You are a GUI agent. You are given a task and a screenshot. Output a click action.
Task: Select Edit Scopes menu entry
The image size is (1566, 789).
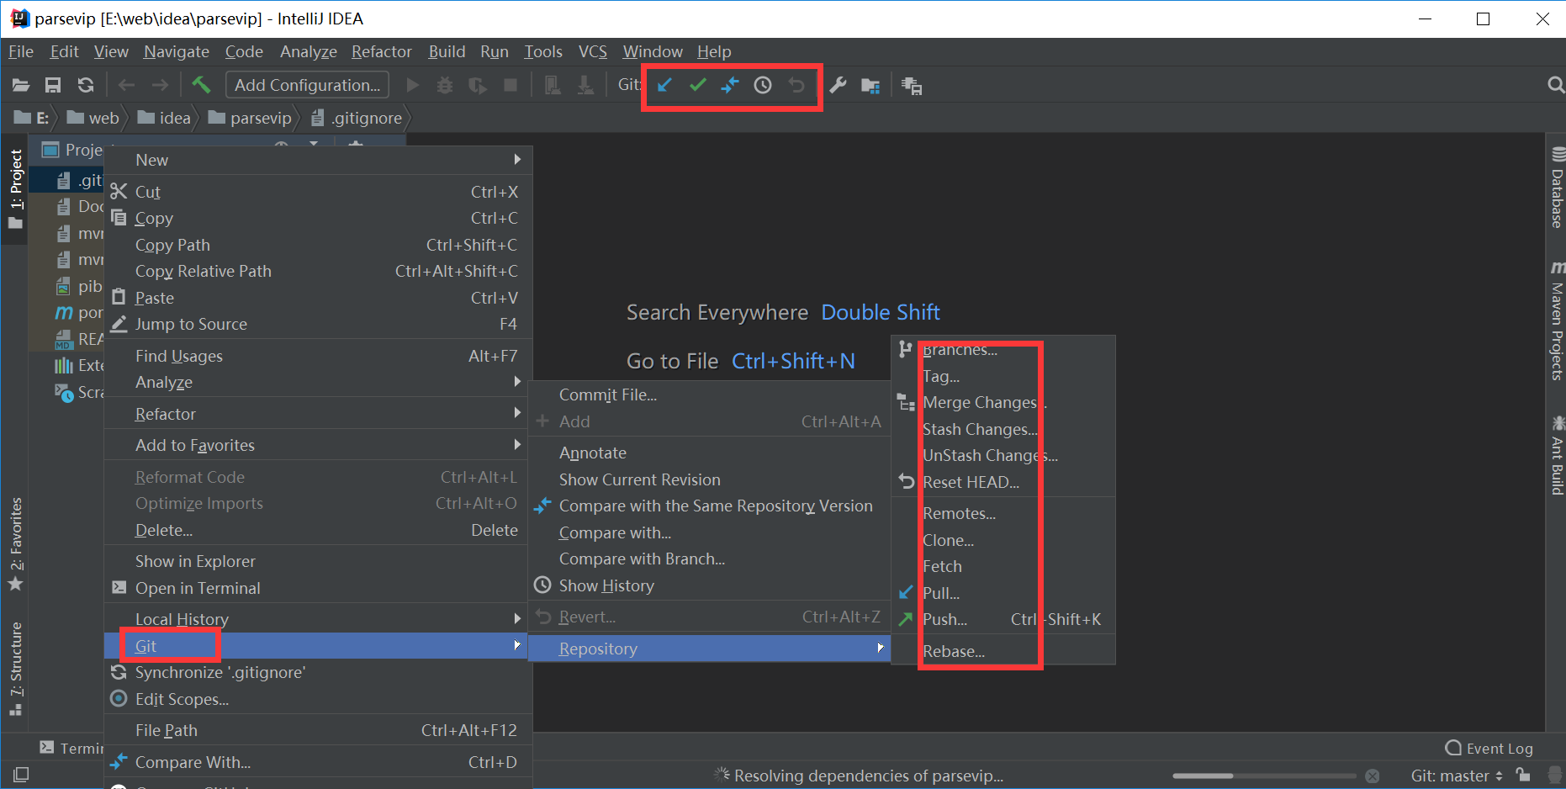point(318,699)
